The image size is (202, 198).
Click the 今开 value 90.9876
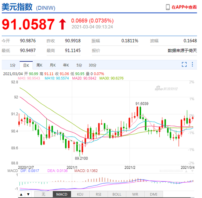coord(28,41)
